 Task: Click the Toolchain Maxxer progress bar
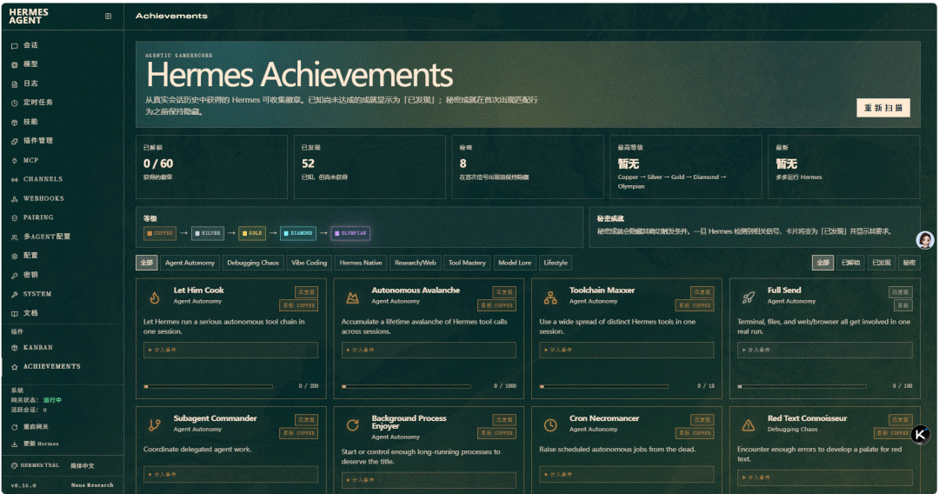click(604, 386)
